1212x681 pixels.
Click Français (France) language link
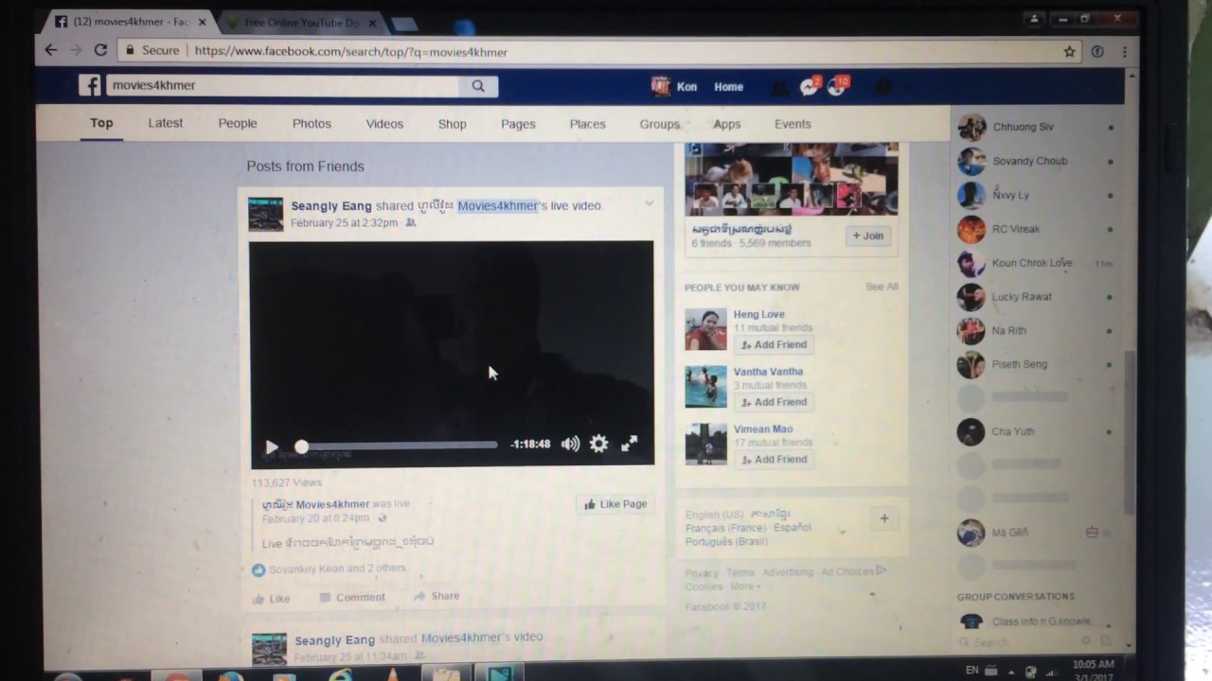726,528
